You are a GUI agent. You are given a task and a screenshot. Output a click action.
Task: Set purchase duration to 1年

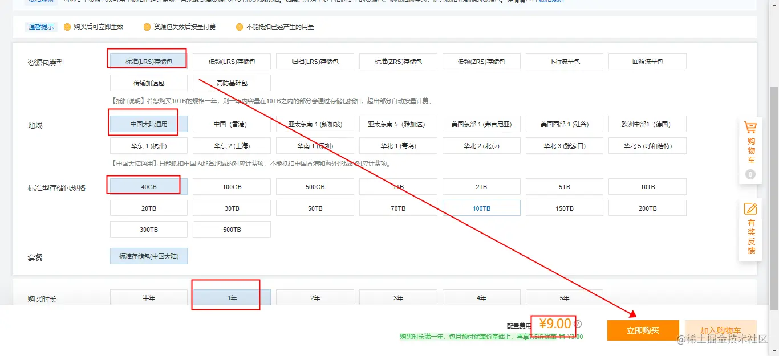click(x=232, y=297)
